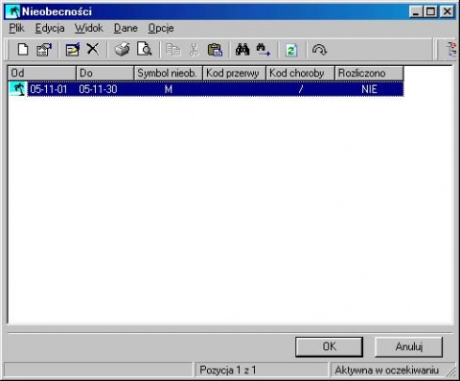The image size is (460, 381).
Task: Click the curved arrow undo icon
Action: tap(319, 50)
